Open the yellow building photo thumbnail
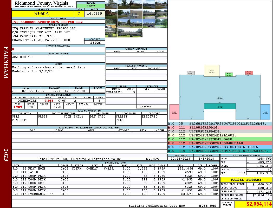The height and width of the screenshot is (208, 273). [112, 23]
